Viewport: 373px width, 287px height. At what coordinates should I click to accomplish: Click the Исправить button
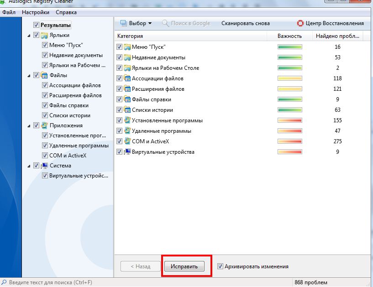tap(184, 266)
